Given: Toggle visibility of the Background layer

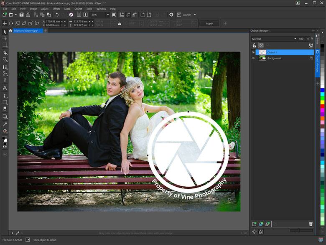Looking at the screenshot, I should point(253,58).
